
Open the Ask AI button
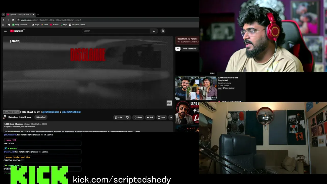[x=150, y=117]
